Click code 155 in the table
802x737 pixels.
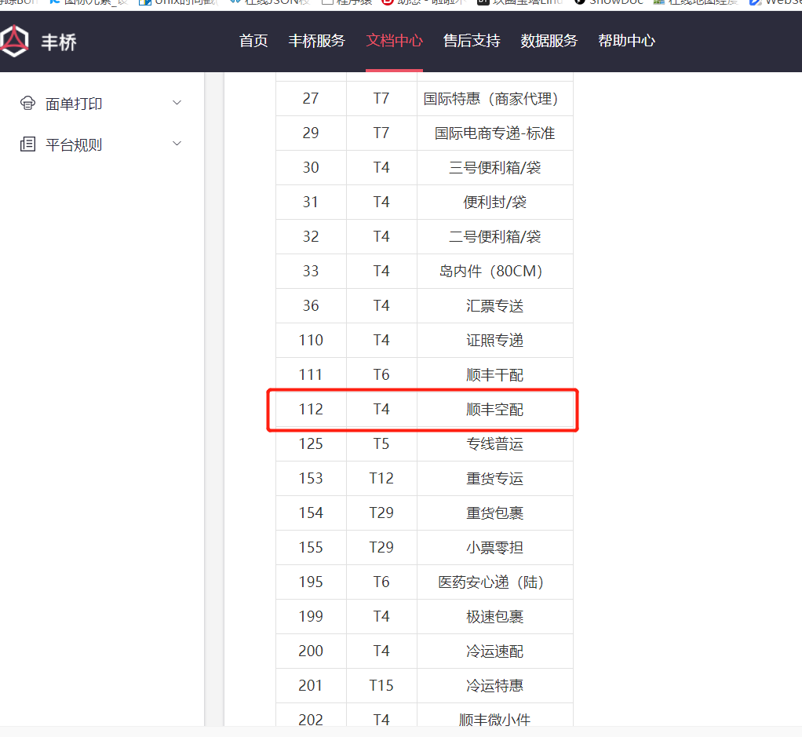(x=311, y=547)
